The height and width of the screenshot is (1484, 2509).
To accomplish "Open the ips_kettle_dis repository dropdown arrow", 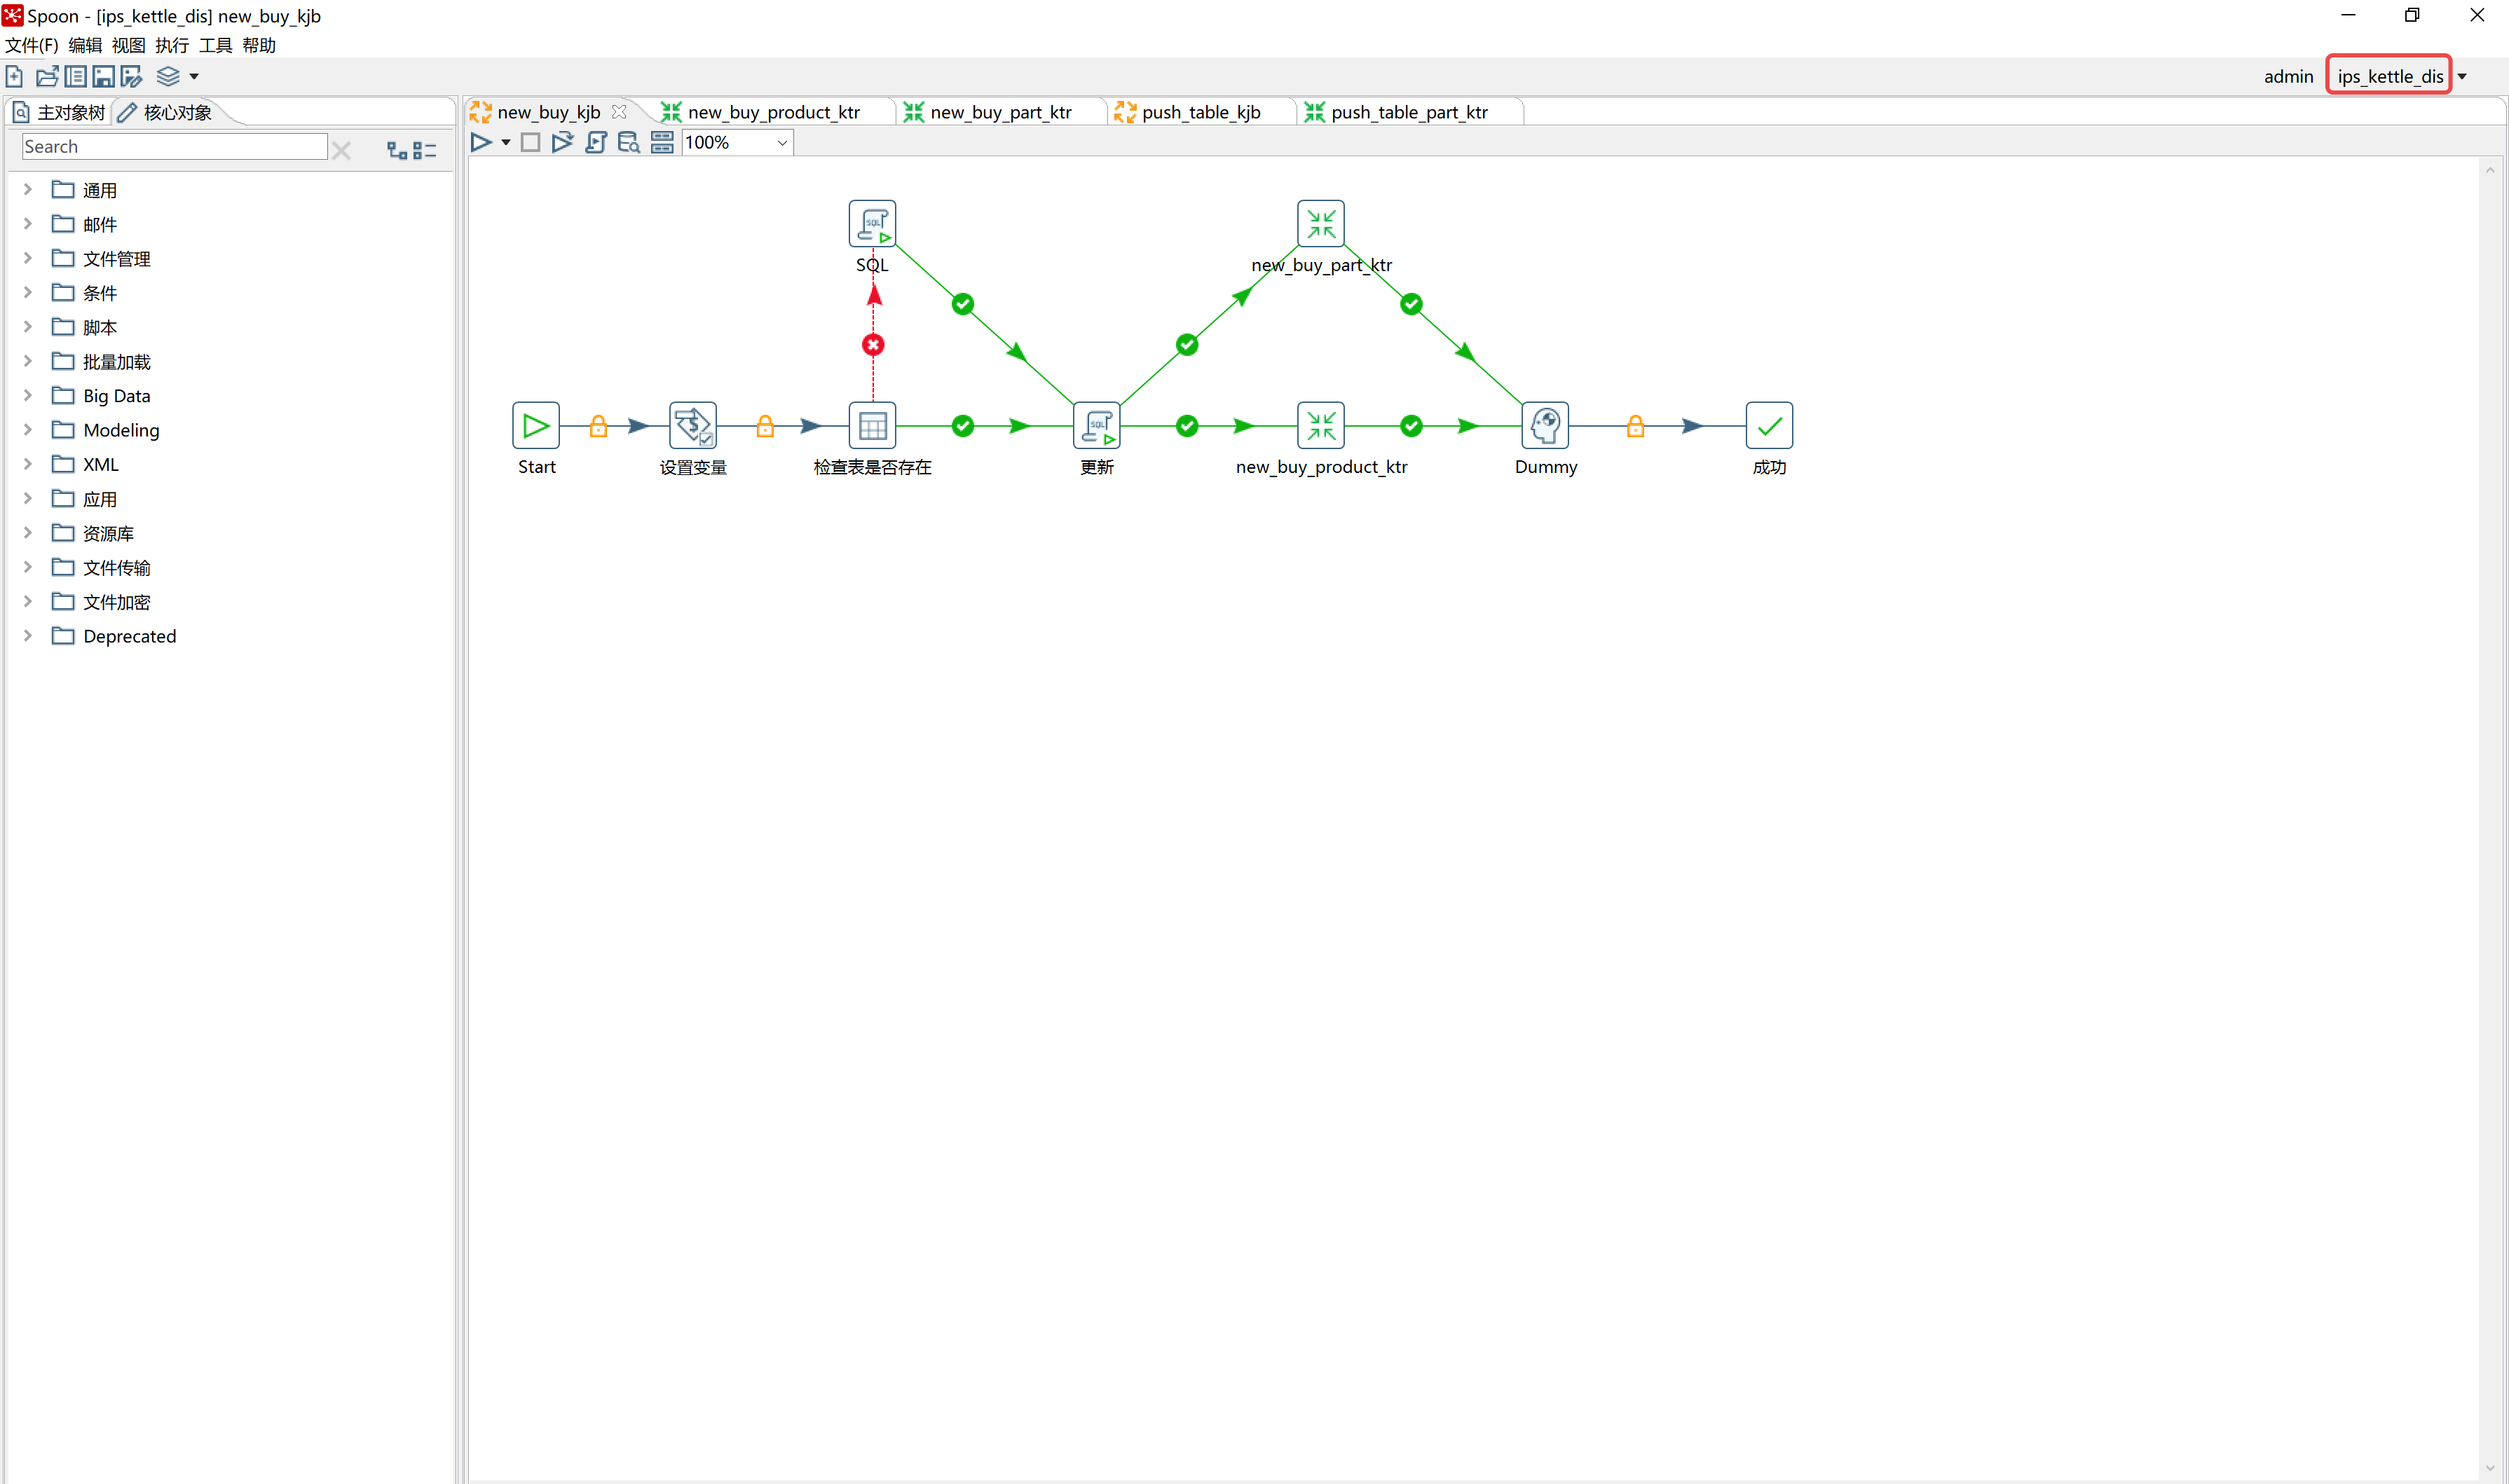I will 2462,77.
